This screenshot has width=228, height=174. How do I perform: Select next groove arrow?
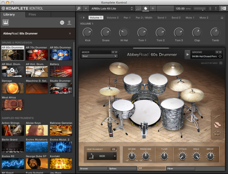pos(220,52)
